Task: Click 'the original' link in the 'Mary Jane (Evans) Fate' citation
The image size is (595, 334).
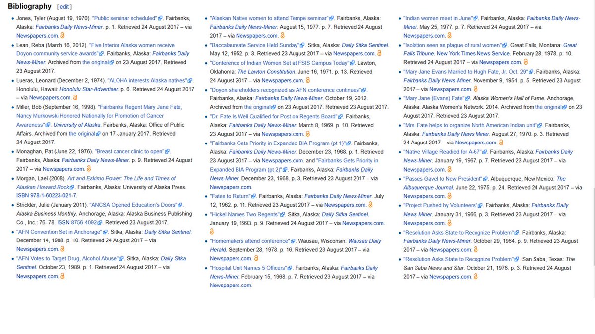Action: click(548, 107)
